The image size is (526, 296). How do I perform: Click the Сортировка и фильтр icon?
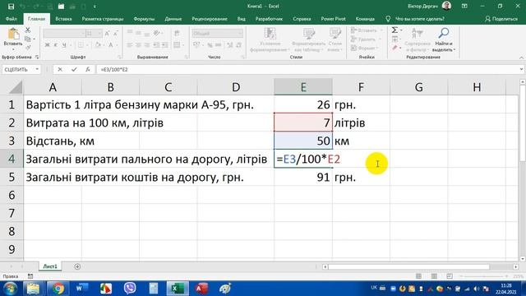pos(418,34)
